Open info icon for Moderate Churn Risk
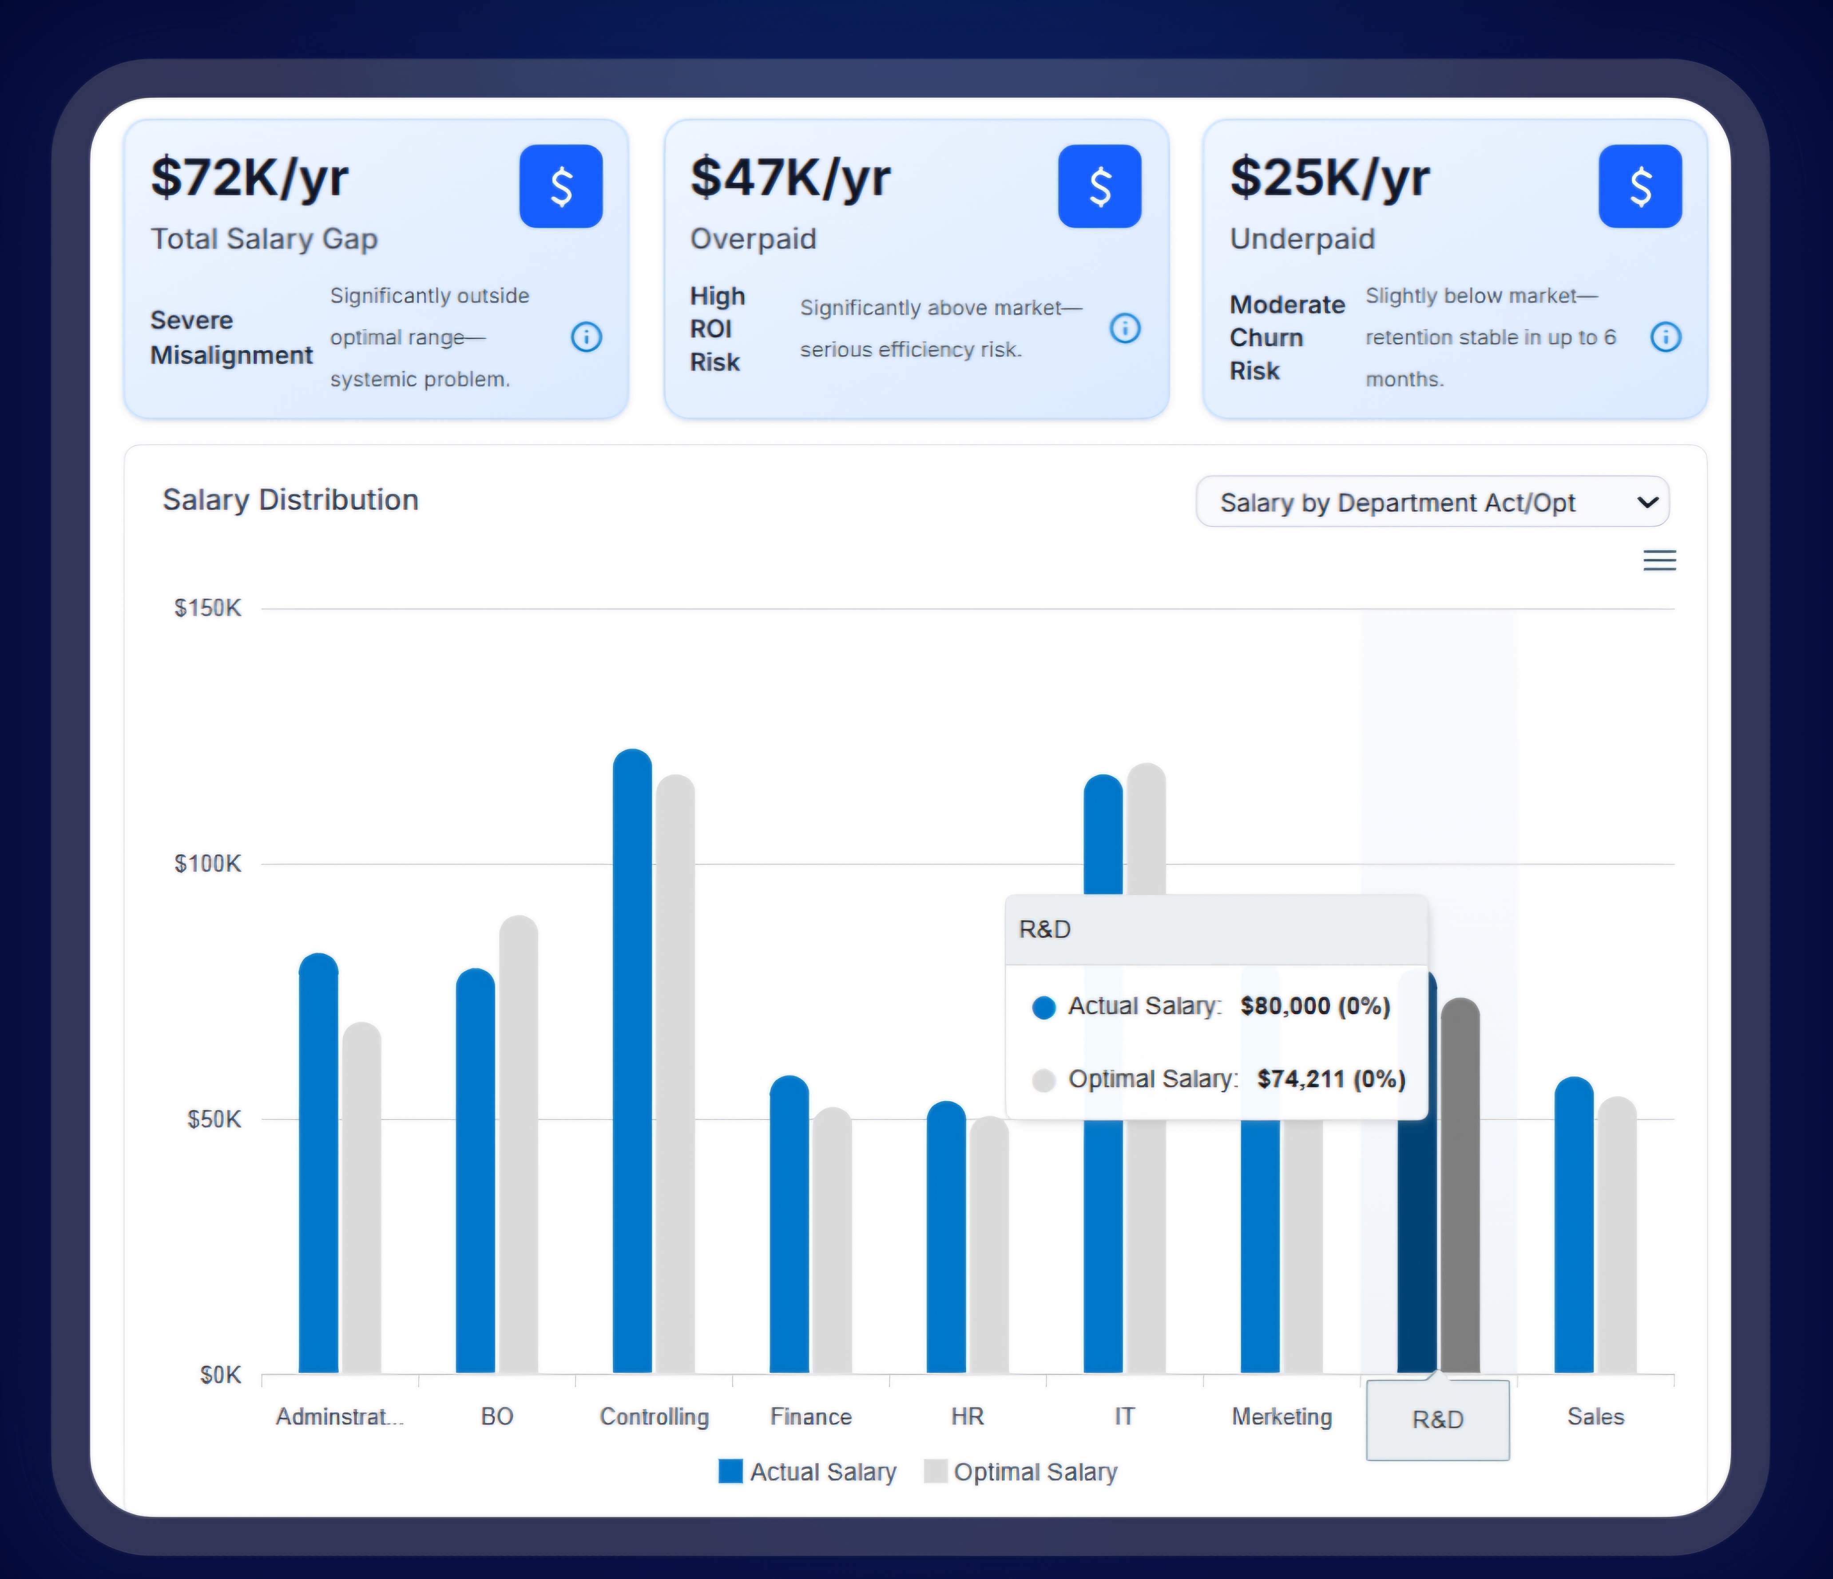1833x1579 pixels. (x=1665, y=337)
